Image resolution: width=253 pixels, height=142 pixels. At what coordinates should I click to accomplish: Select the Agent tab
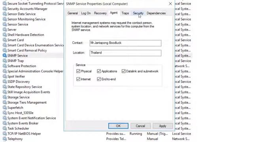tap(113, 13)
